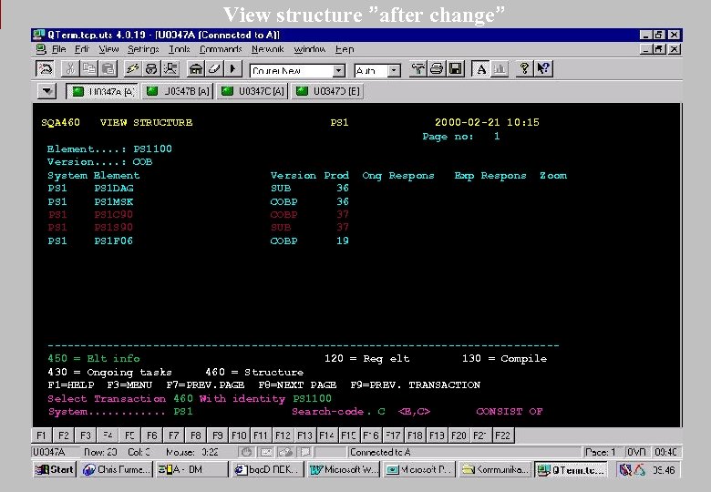Click the Windows Start button
The width and height of the screenshot is (711, 492).
click(x=55, y=470)
